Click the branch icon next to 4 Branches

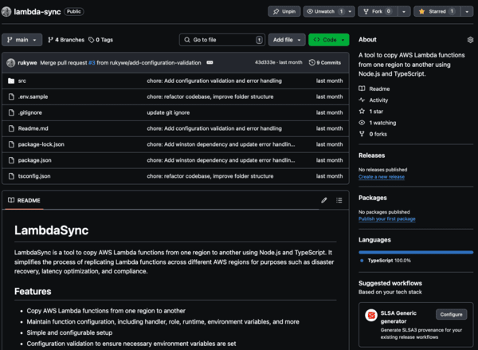point(51,40)
